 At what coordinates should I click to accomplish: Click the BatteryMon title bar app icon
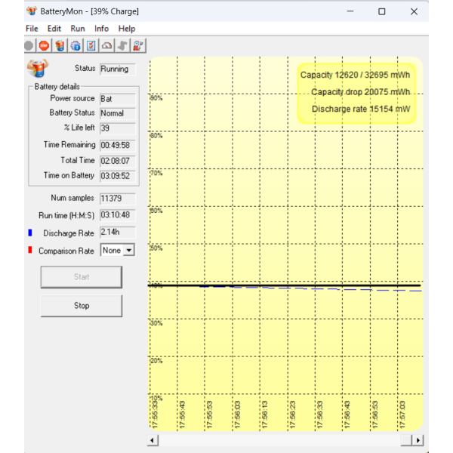32,11
